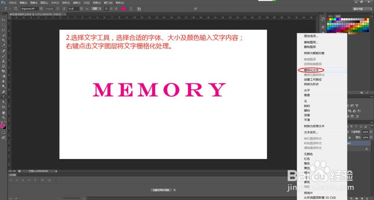
Task: Right align text
Action: [x=116, y=9]
